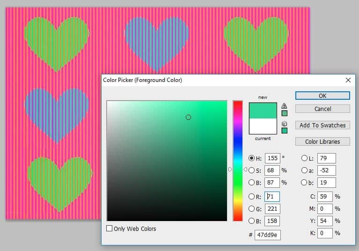Click the white current color swatch
Image resolution: width=359 pixels, height=251 pixels.
(x=263, y=126)
